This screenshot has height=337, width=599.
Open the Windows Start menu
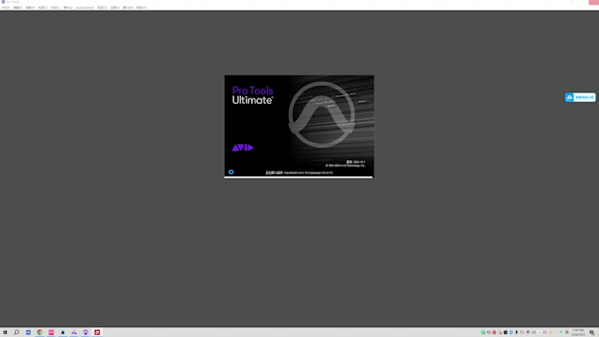tap(5, 333)
